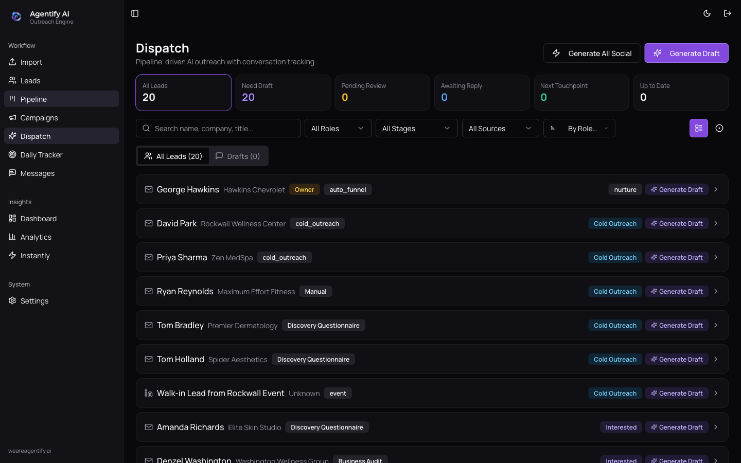Open the Import section in the sidebar
Image resolution: width=741 pixels, height=463 pixels.
click(30, 62)
